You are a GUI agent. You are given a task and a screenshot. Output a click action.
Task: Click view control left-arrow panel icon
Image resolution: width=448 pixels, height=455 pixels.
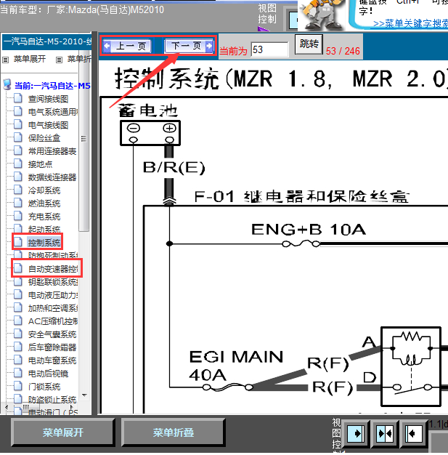(413, 433)
